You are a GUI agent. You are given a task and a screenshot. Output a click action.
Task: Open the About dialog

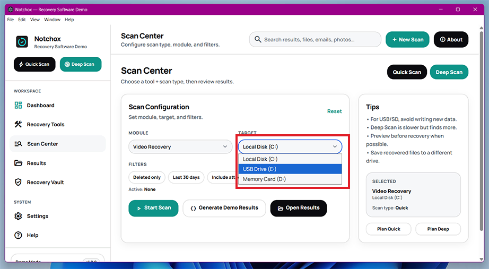451,40
